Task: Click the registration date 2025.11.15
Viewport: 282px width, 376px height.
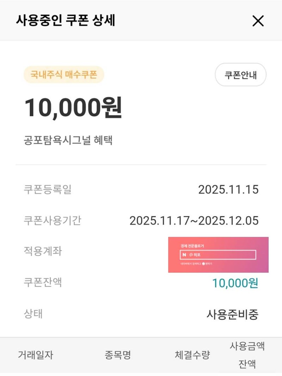Action: (x=228, y=190)
